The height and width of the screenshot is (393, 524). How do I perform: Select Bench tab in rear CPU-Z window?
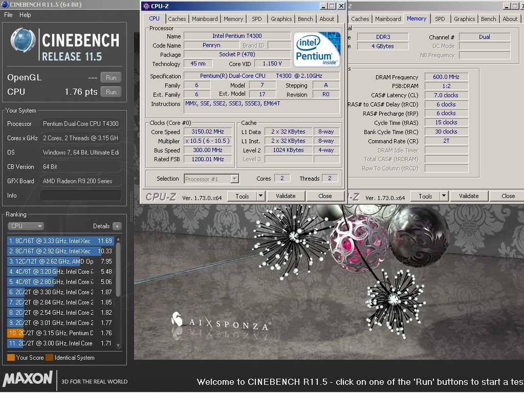(x=489, y=19)
